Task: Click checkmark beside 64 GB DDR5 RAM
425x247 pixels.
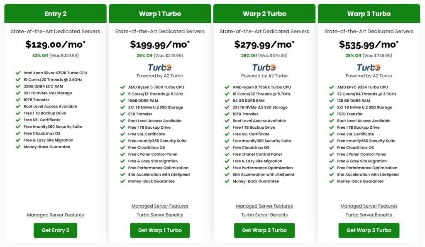Action: pos(227,100)
